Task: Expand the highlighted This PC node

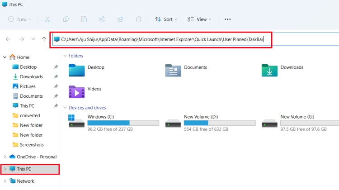Action: point(5,169)
